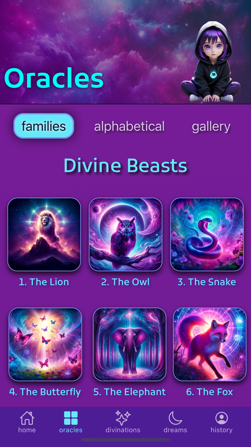The image size is (251, 447).
Task: Open The Snake oracle card
Action: click(207, 235)
